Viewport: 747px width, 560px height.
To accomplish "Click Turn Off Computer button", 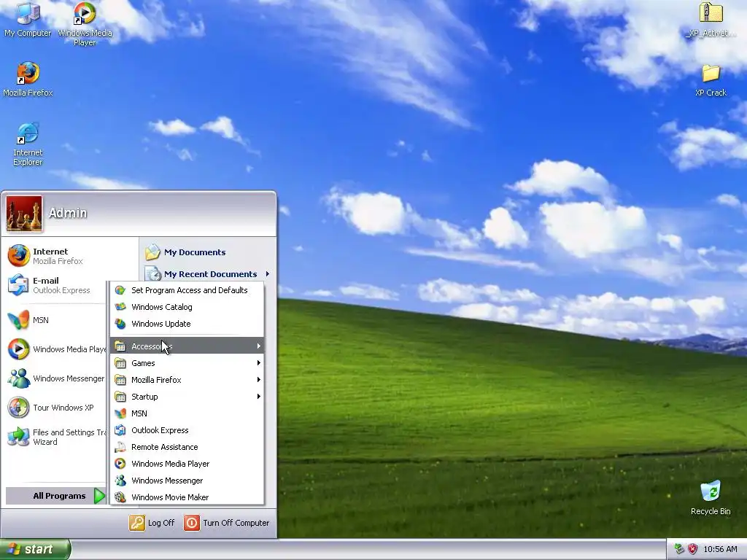I will point(227,523).
